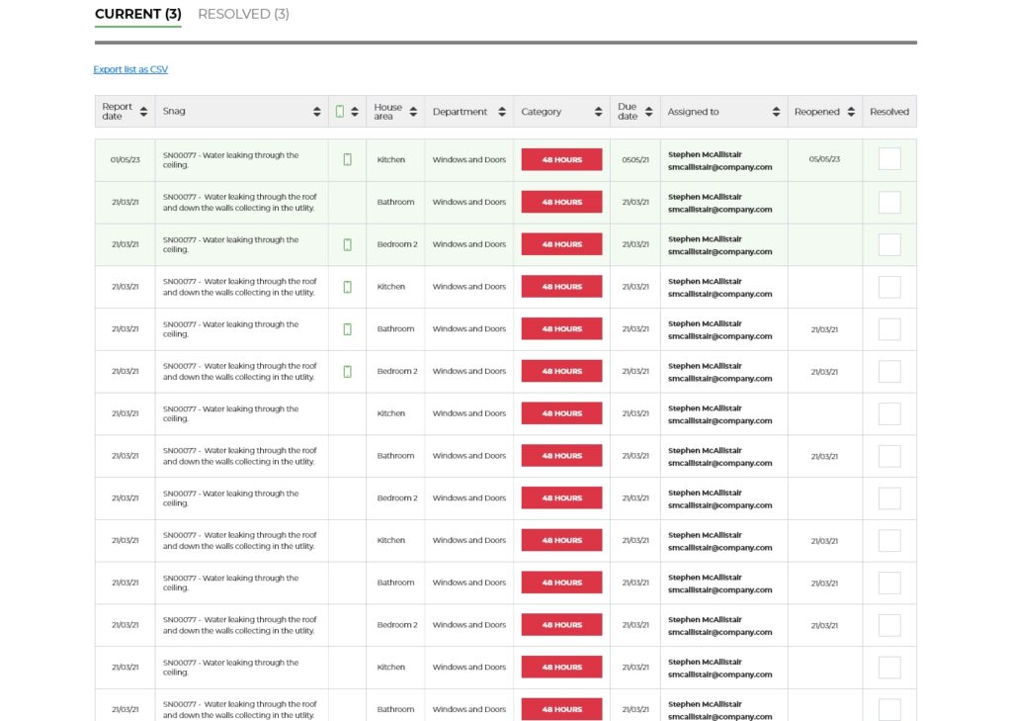Screen dimensions: 1012x721
Task: Sort the table by House area
Action: click(413, 112)
